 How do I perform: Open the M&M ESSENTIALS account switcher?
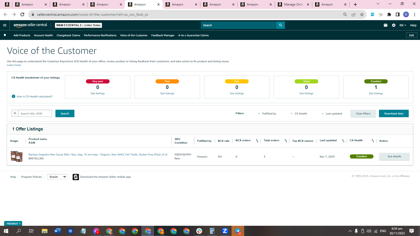tap(78, 25)
